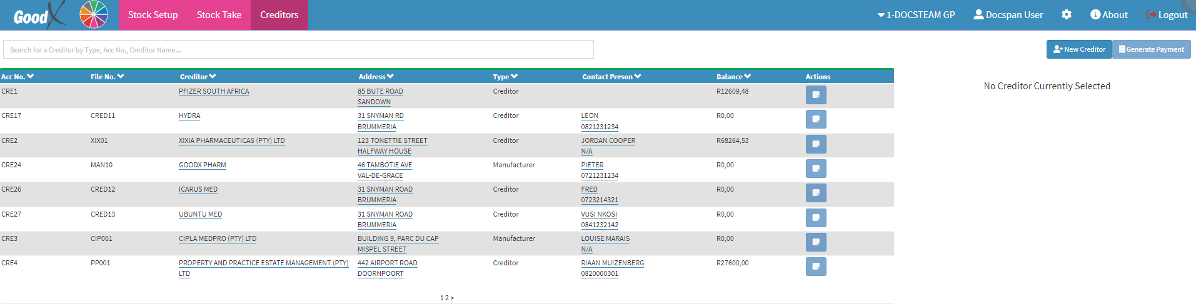Click address 85 BUTE ROAD
Screen dimensions: 1196x304
[380, 92]
